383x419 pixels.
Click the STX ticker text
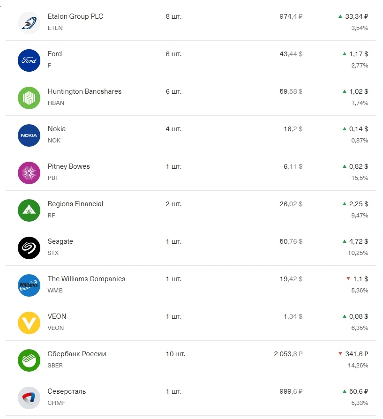point(53,253)
